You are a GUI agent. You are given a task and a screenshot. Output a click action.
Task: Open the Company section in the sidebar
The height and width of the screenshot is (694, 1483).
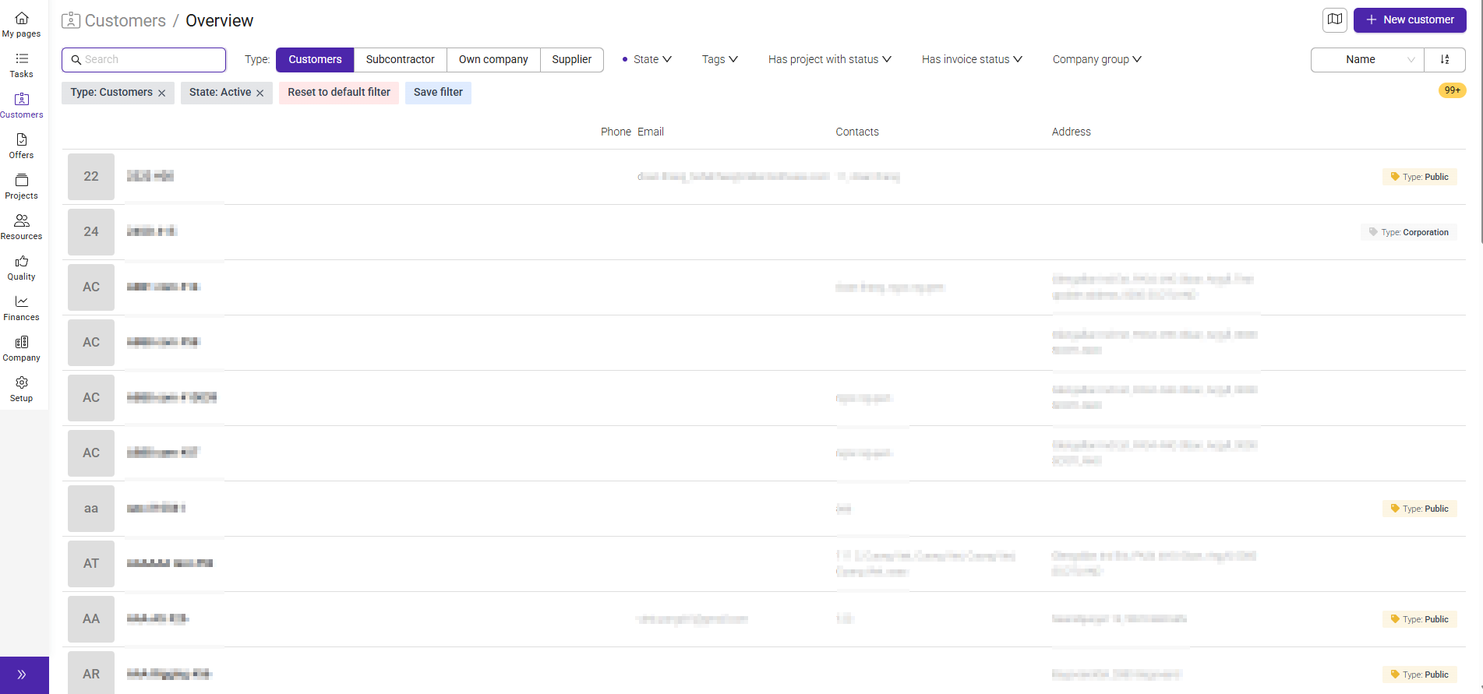click(x=21, y=349)
